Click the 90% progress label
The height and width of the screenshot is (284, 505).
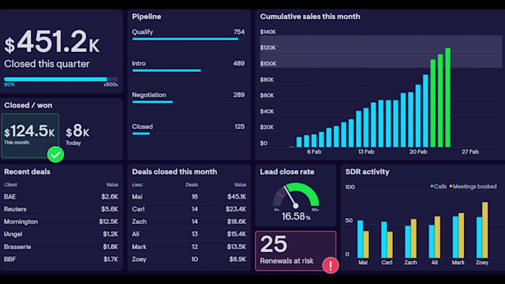coord(10,85)
